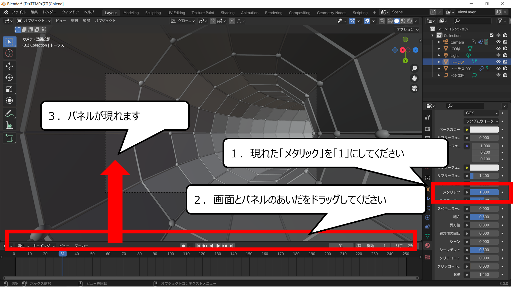Hide the Light object in viewport
The image size is (513, 287).
point(498,55)
